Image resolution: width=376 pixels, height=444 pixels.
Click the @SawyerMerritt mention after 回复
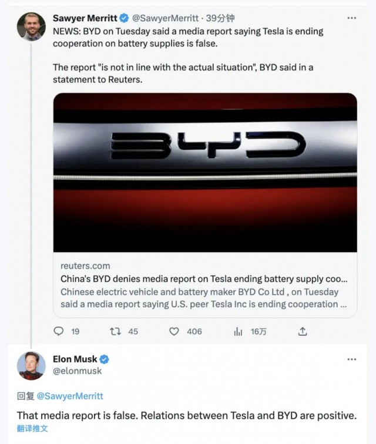(x=70, y=396)
